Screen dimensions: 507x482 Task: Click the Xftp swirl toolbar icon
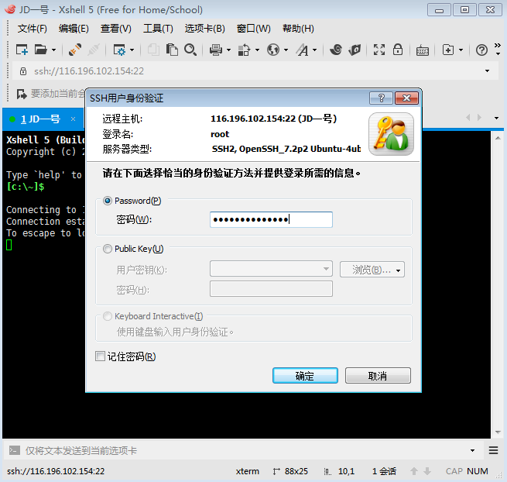(x=336, y=50)
